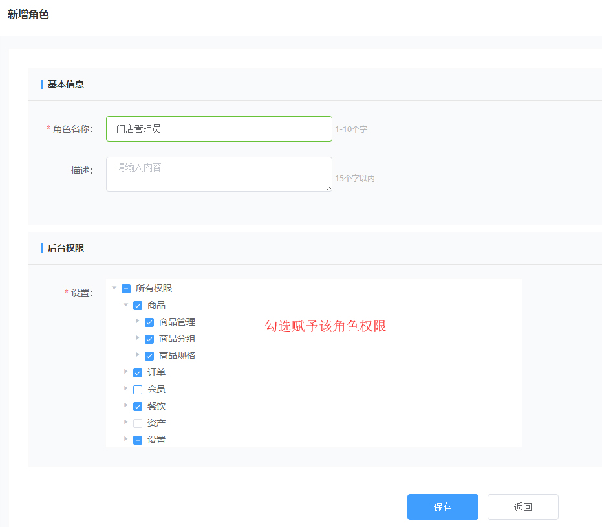The image size is (602, 527).
Task: Click the 1-10个字 hint text
Action: [351, 129]
